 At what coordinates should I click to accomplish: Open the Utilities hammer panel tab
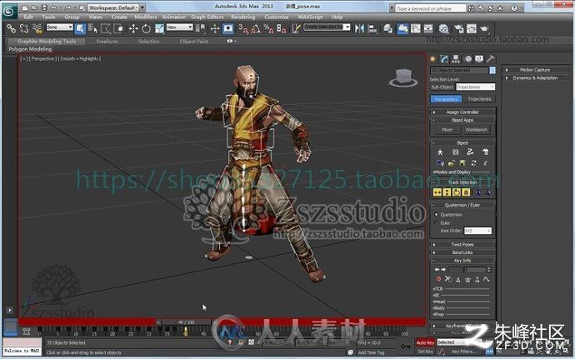(x=491, y=59)
